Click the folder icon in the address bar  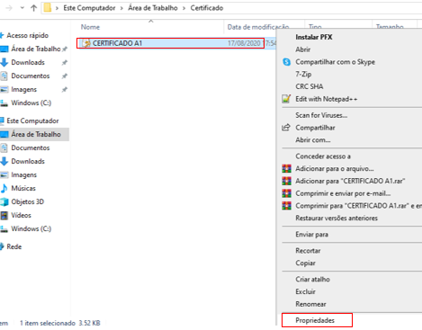pyautogui.click(x=48, y=8)
